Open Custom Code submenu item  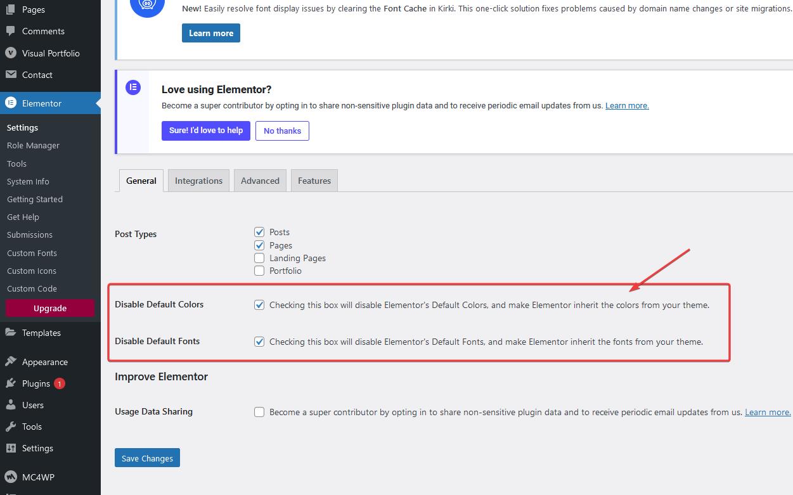(x=32, y=288)
